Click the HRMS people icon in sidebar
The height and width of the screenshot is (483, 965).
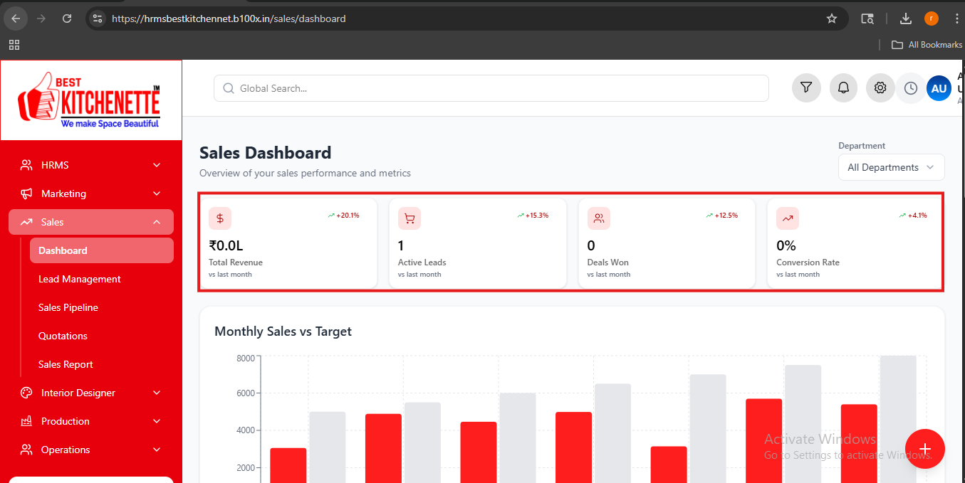point(26,165)
